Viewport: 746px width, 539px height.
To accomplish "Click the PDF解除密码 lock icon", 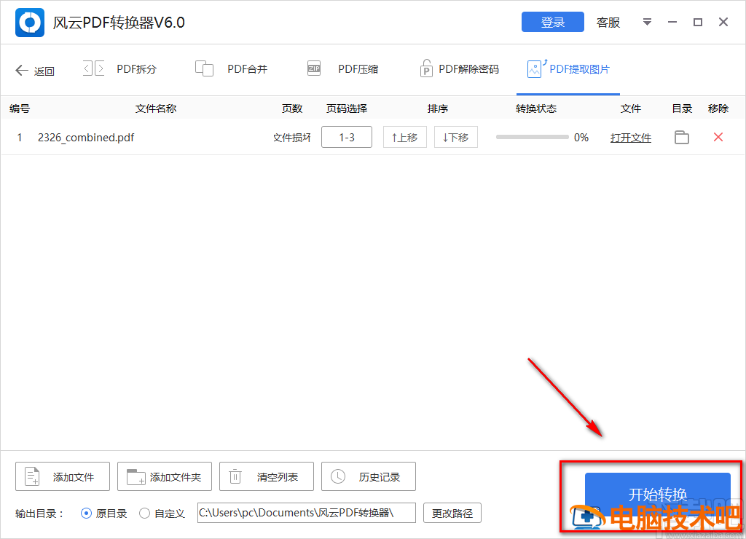I will [425, 68].
